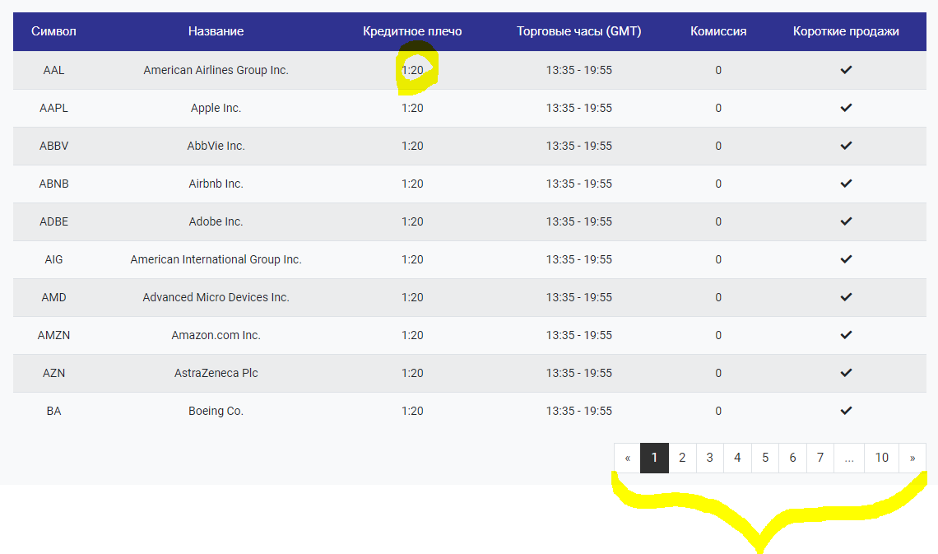Screen dimensions: 938x554
Task: Click the Название column header
Action: (x=216, y=31)
